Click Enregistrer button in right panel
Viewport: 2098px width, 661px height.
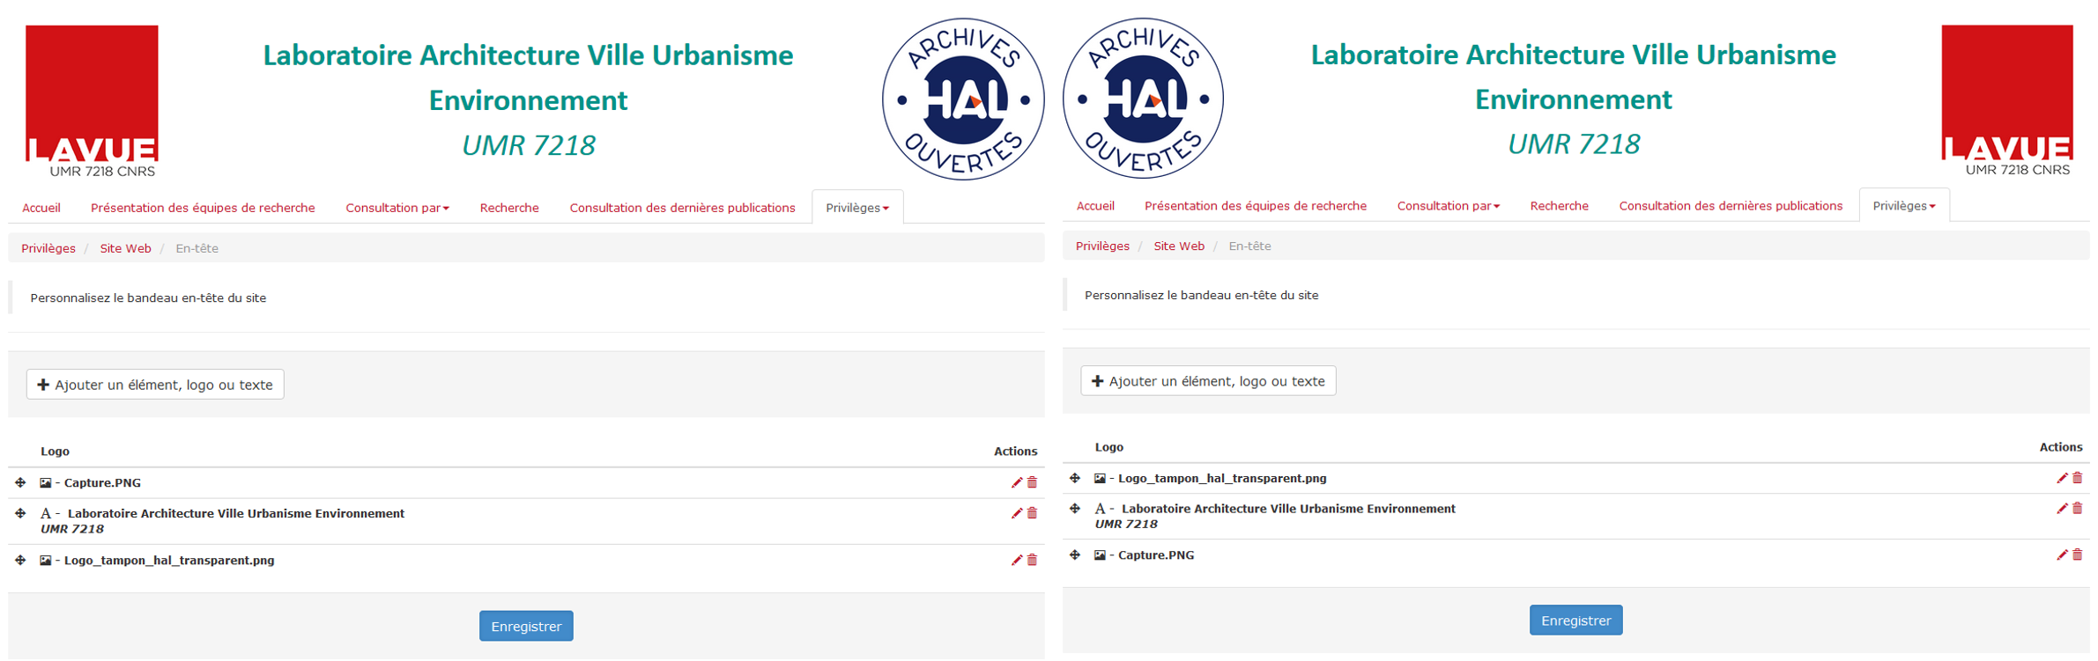click(1575, 621)
